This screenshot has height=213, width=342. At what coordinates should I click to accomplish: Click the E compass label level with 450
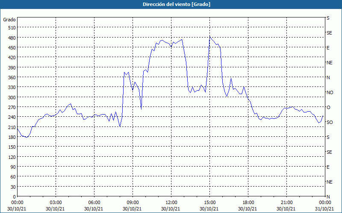tap(328, 48)
